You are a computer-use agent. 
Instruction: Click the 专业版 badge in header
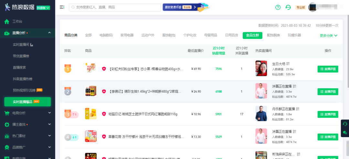pos(301,7)
